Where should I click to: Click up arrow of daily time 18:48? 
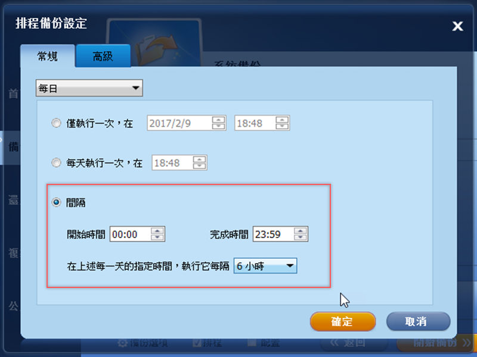click(199, 159)
